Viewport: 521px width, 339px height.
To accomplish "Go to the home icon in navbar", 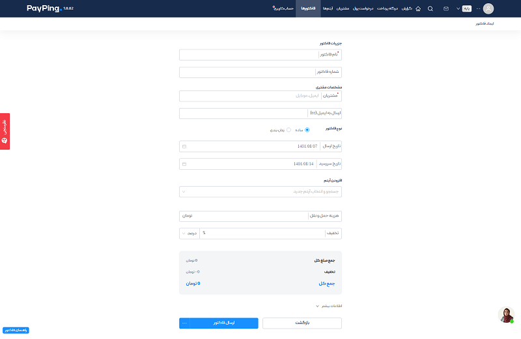I will tap(418, 8).
